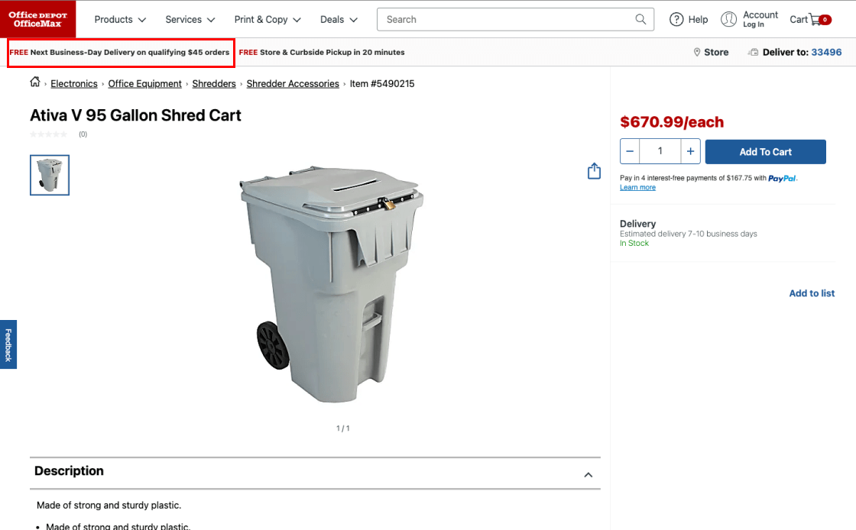Image resolution: width=856 pixels, height=530 pixels.
Task: Click the Office Depot OfficeMax logo
Action: tap(37, 19)
